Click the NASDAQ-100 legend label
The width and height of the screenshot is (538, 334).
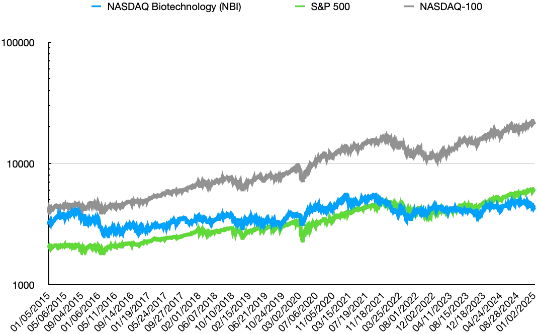point(451,7)
